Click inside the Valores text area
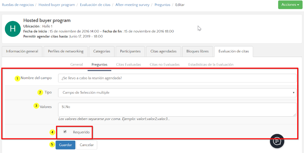Screen dimensions: 304x153 pyautogui.click(x=177, y=109)
